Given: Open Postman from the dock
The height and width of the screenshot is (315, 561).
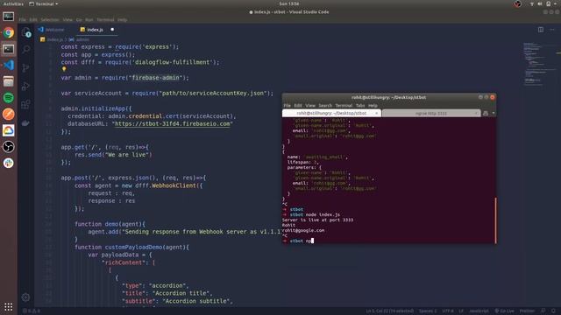Looking at the screenshot, I should [9, 115].
